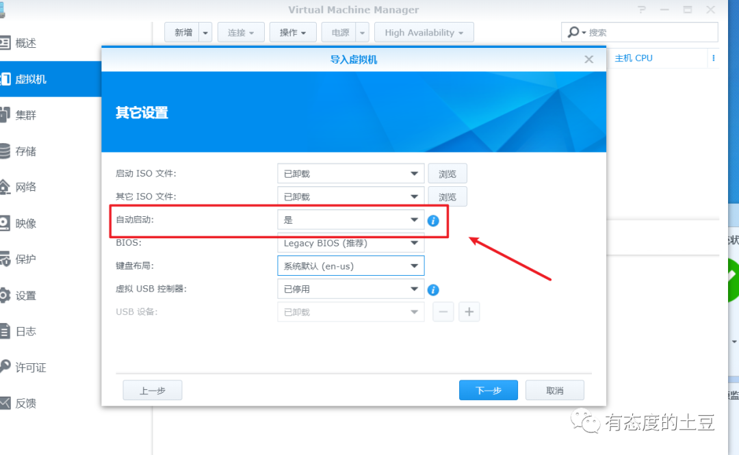This screenshot has height=455, width=739.
Task: Click 浏览 for 启动 ISO 文件
Action: pyautogui.click(x=448, y=174)
